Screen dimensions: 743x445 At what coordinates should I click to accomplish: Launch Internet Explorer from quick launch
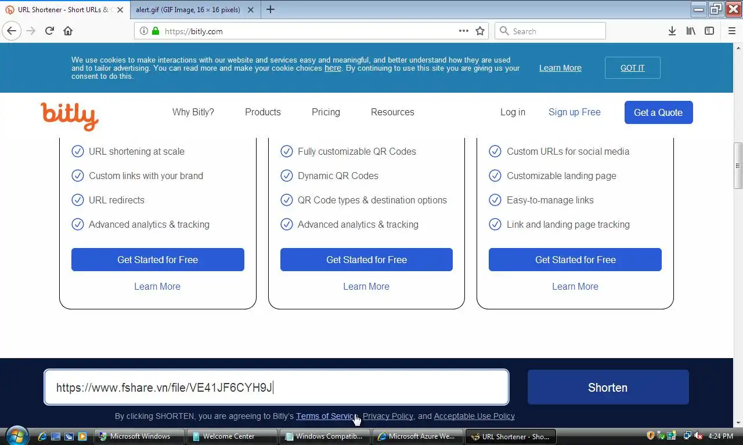point(42,436)
